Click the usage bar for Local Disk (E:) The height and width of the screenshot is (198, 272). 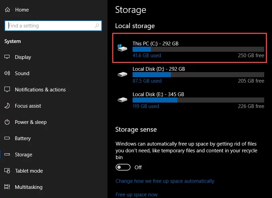pos(198,100)
